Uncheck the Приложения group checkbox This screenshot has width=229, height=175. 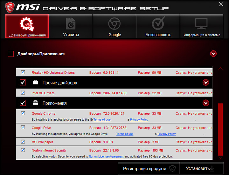23,103
